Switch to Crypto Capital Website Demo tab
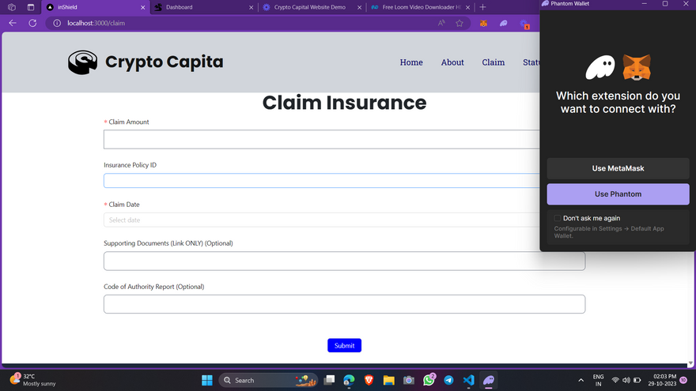This screenshot has height=391, width=696. [309, 7]
